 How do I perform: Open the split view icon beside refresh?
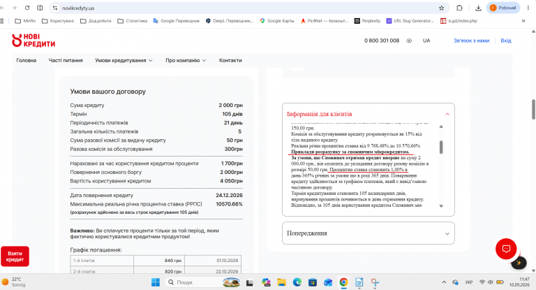point(40,8)
